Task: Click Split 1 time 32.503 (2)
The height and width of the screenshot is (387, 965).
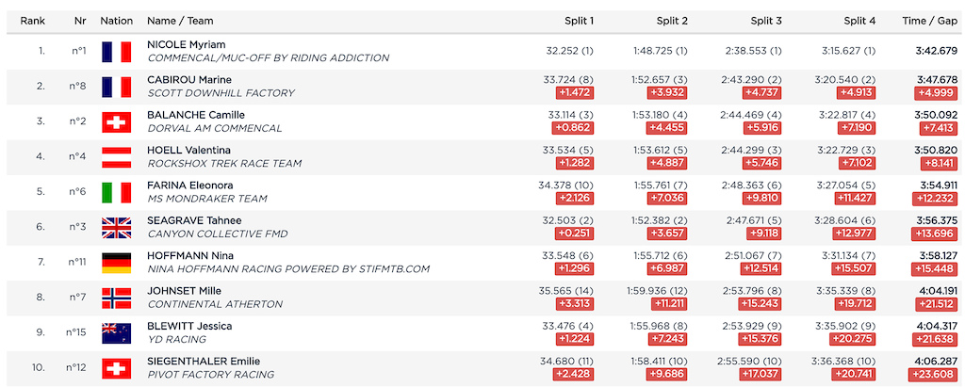Action: tap(568, 220)
